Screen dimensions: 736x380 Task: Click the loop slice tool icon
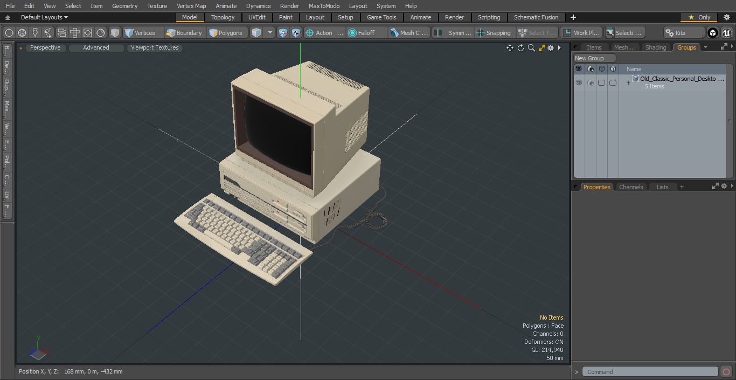click(x=61, y=33)
